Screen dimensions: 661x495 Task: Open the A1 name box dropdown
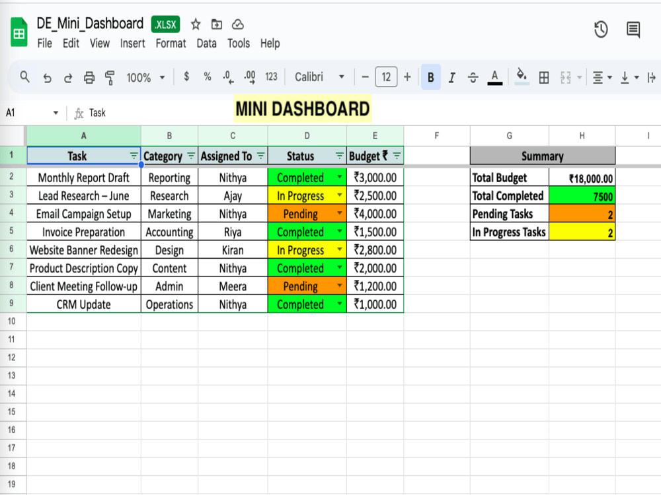point(56,113)
